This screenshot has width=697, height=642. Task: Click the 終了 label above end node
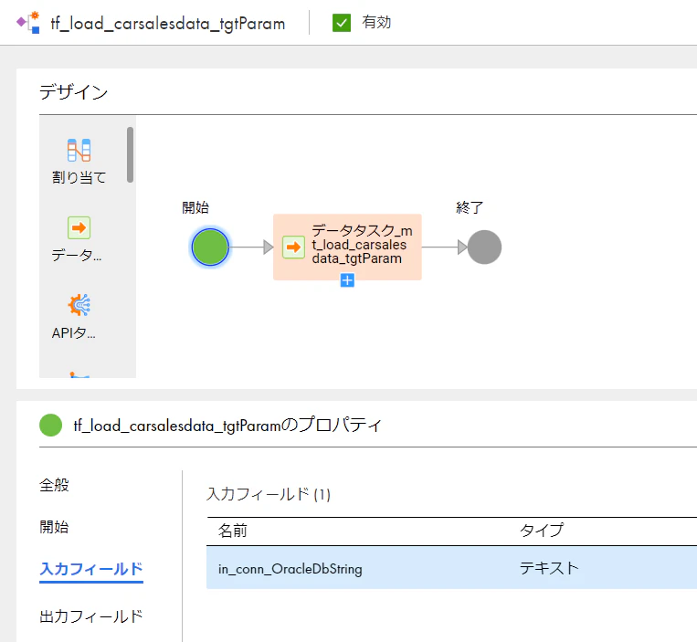point(470,207)
